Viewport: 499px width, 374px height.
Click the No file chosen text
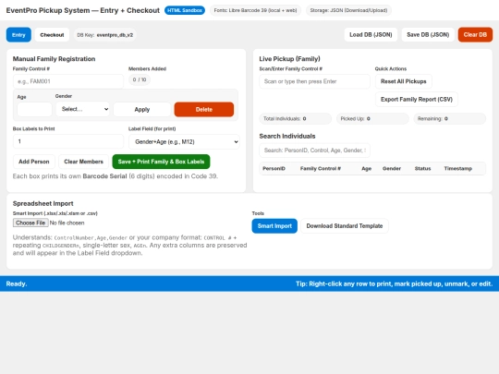tap(67, 223)
